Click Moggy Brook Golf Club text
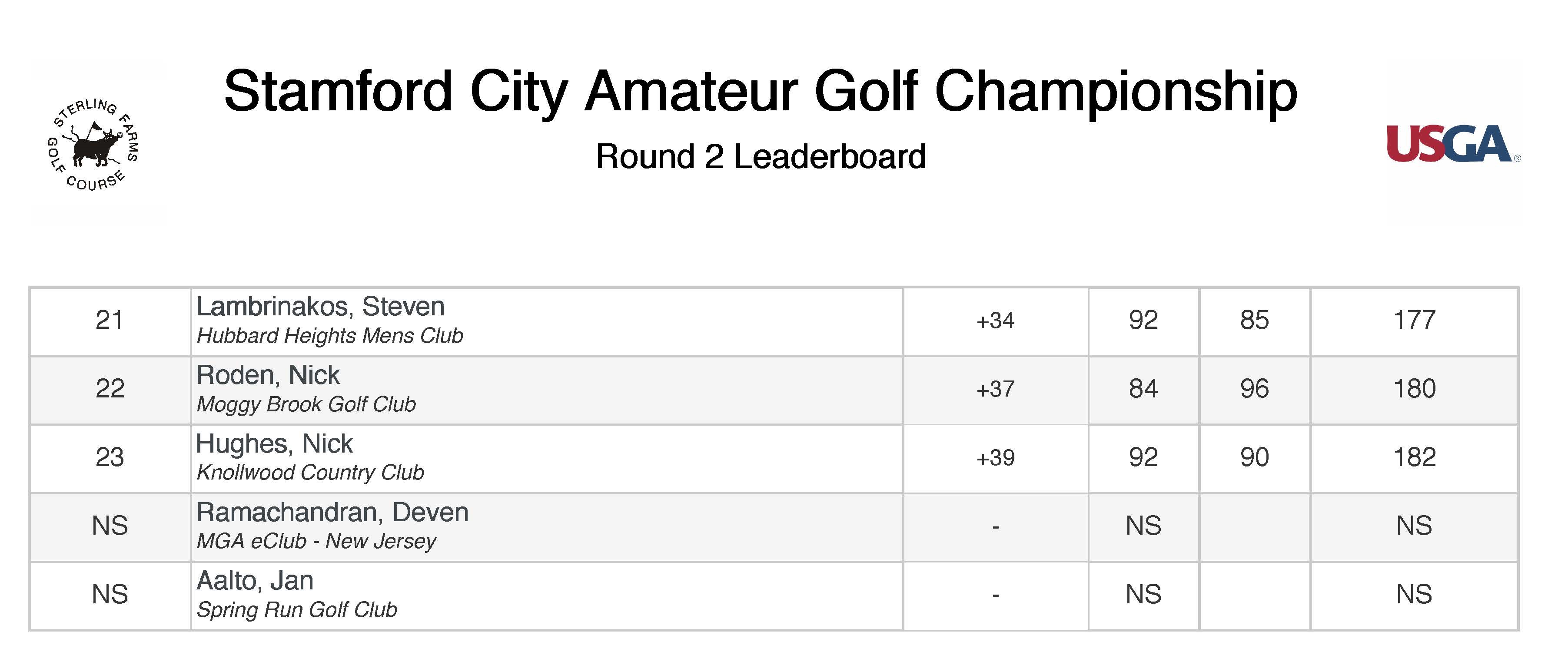This screenshot has height=645, width=1548. (306, 404)
